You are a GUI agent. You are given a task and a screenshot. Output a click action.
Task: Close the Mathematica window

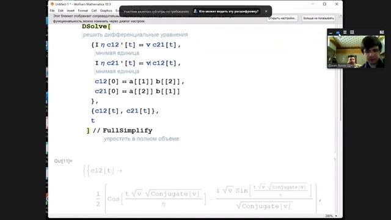click(x=337, y=4)
